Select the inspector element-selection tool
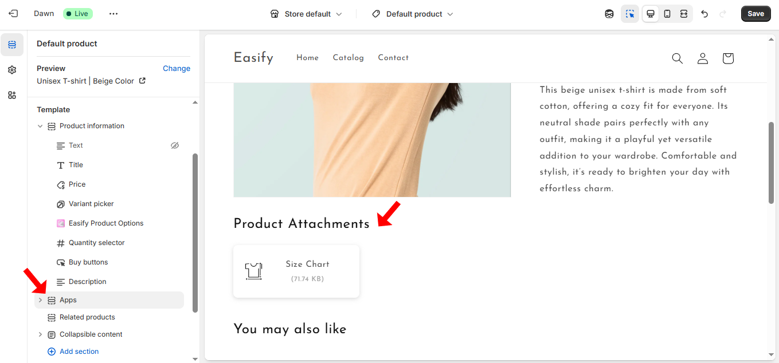The width and height of the screenshot is (779, 363). tap(630, 13)
